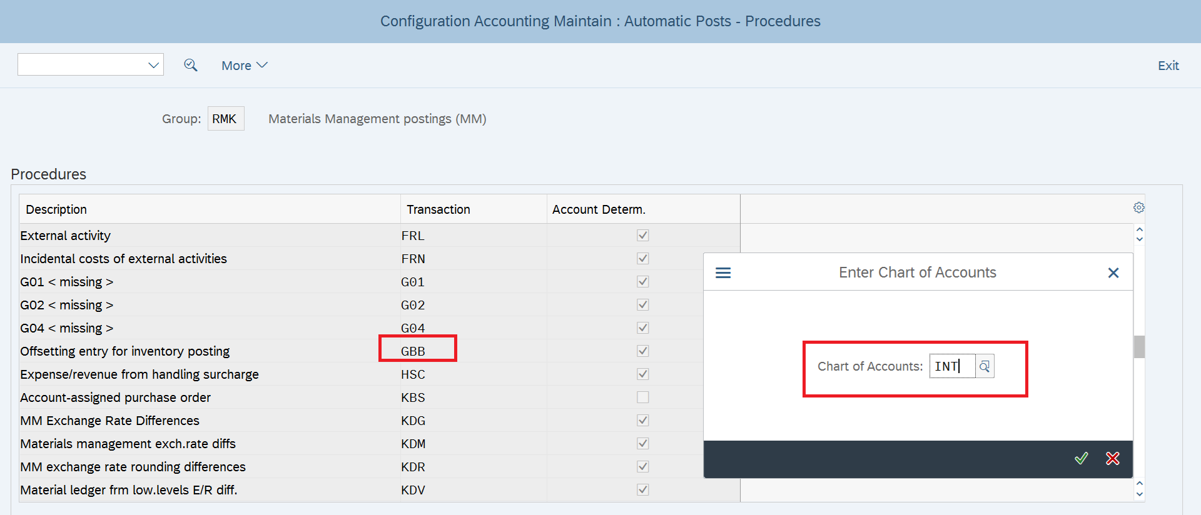
Task: Open the command field dropdown
Action: click(x=153, y=65)
